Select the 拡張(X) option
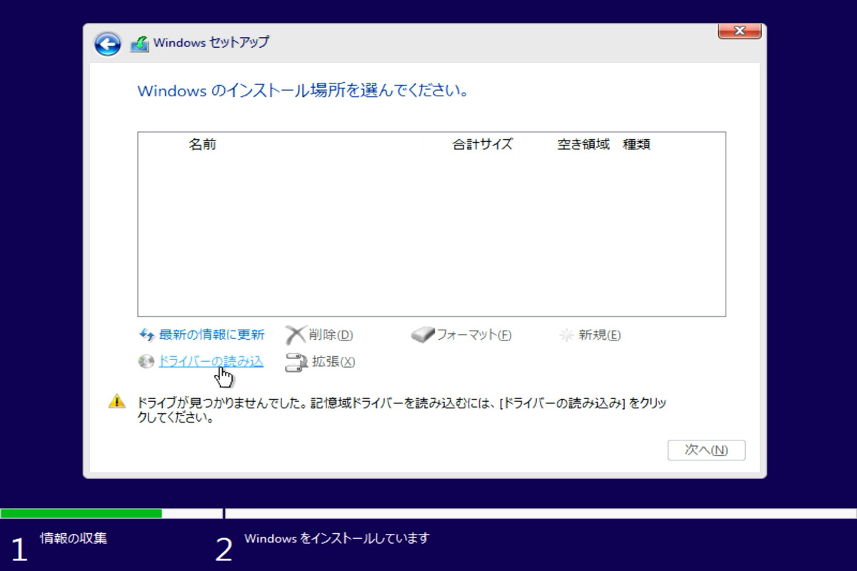The width and height of the screenshot is (857, 571). pos(334,362)
